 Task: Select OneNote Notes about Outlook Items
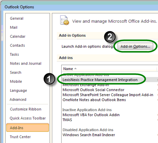[x=94, y=100]
